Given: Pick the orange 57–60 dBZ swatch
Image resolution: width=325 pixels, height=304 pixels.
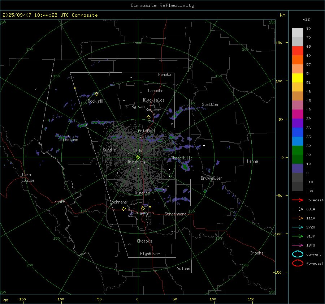Looking at the screenshot, I should (298, 60).
